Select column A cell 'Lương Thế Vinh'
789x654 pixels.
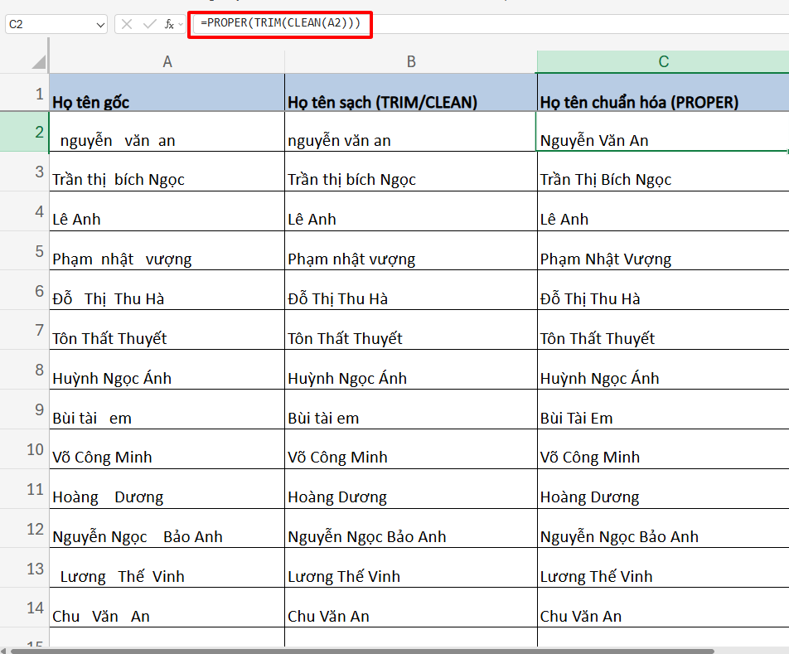(x=167, y=568)
